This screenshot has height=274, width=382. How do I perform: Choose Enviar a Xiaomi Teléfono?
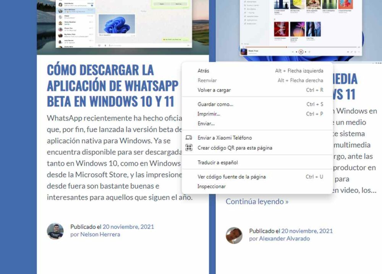[257, 138]
